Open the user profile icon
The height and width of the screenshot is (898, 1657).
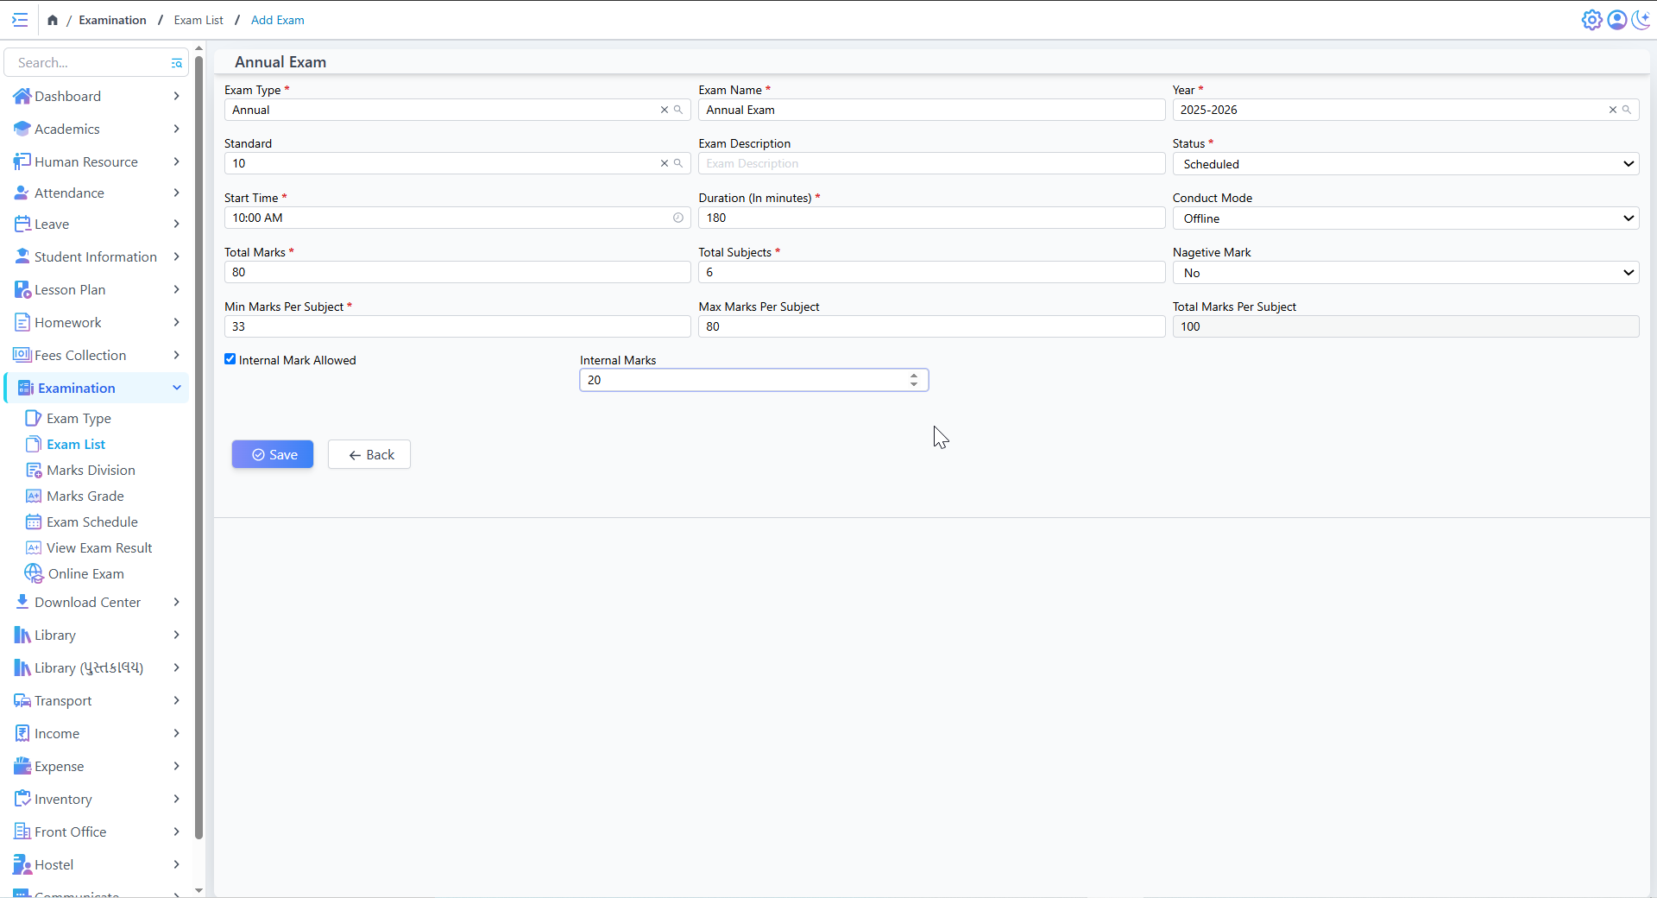1616,20
